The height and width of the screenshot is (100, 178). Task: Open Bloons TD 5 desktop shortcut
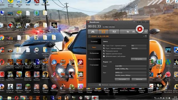pos(19,75)
